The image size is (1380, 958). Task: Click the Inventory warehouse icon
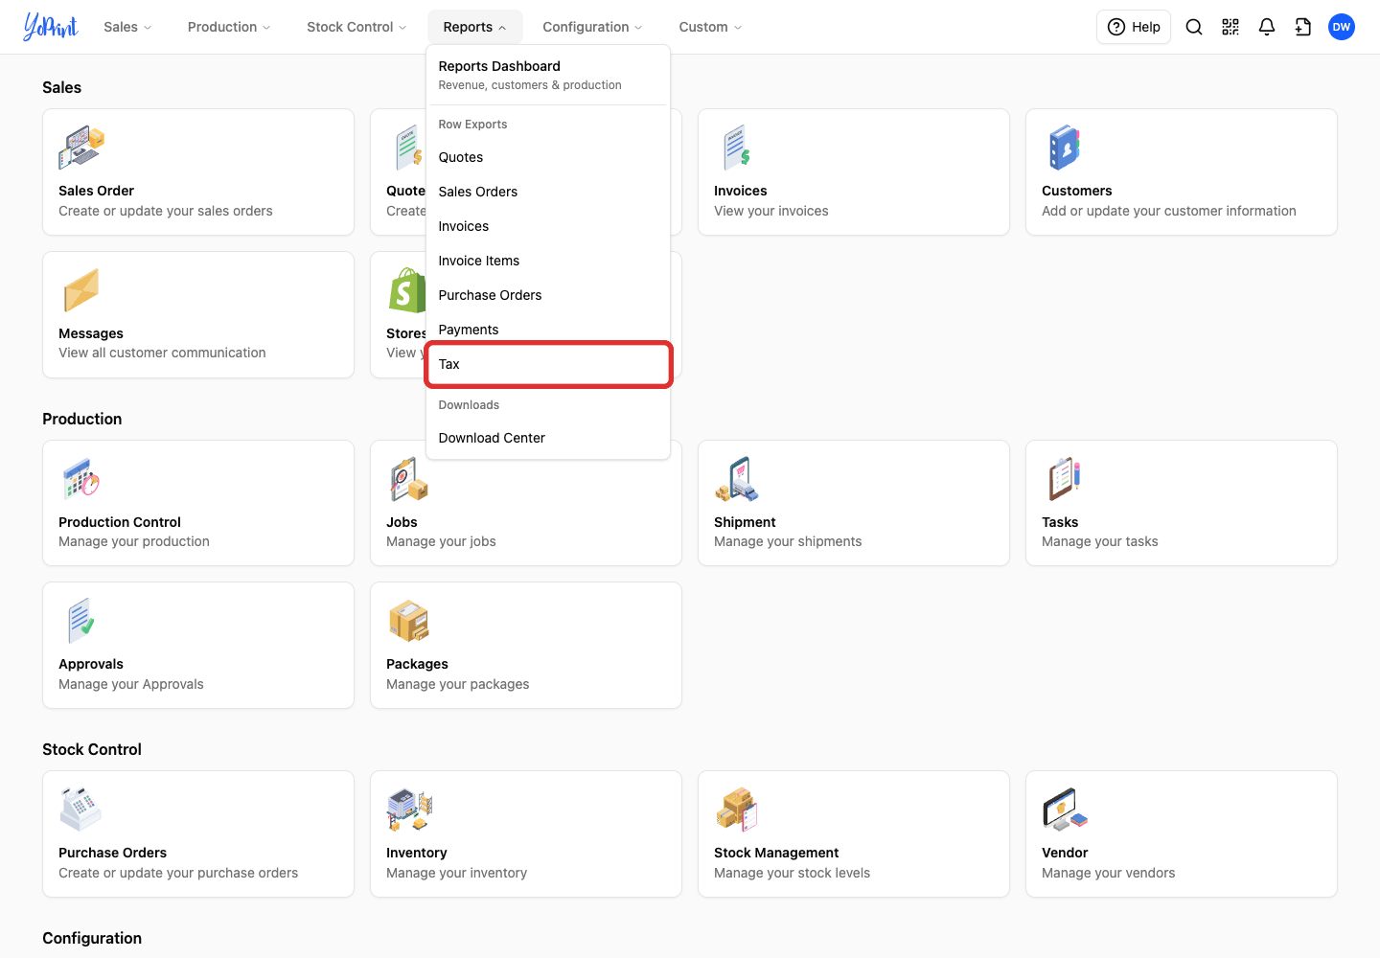click(409, 810)
